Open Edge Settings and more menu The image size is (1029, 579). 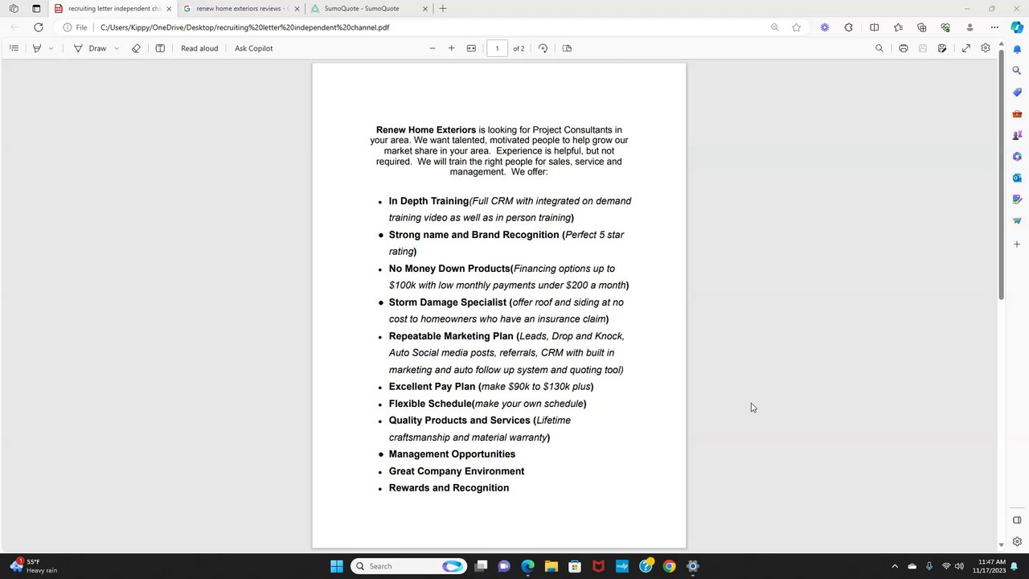pyautogui.click(x=994, y=27)
